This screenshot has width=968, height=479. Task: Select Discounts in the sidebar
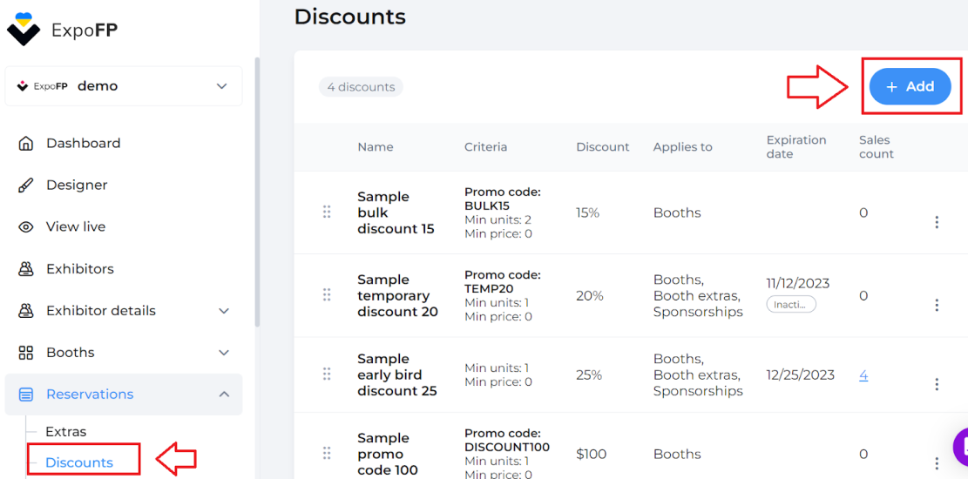[79, 462]
